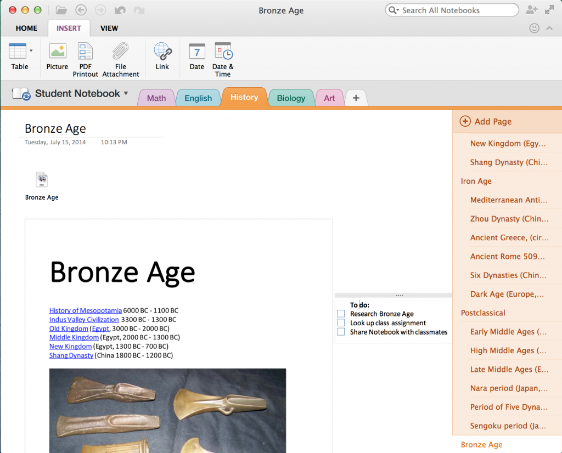Click the Picture insert icon

point(57,52)
